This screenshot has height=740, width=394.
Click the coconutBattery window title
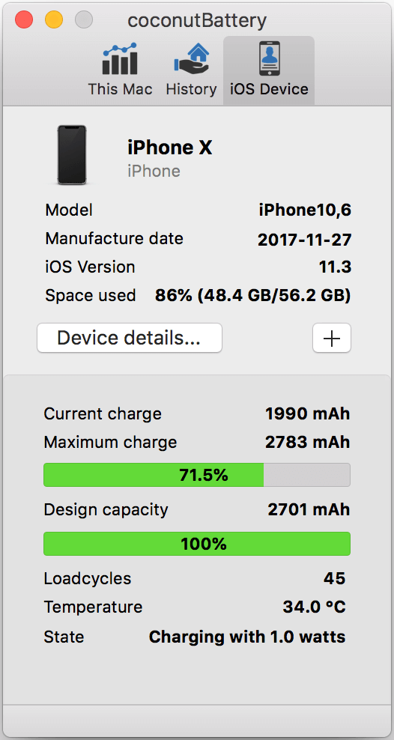pos(197,20)
